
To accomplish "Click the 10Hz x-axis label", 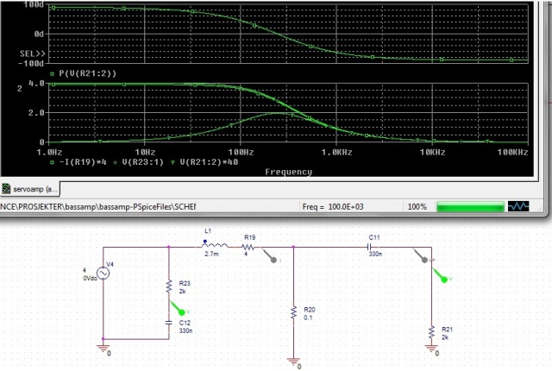I will pos(145,152).
